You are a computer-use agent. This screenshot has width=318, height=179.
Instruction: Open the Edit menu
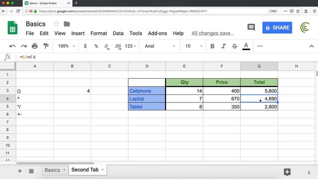(44, 33)
